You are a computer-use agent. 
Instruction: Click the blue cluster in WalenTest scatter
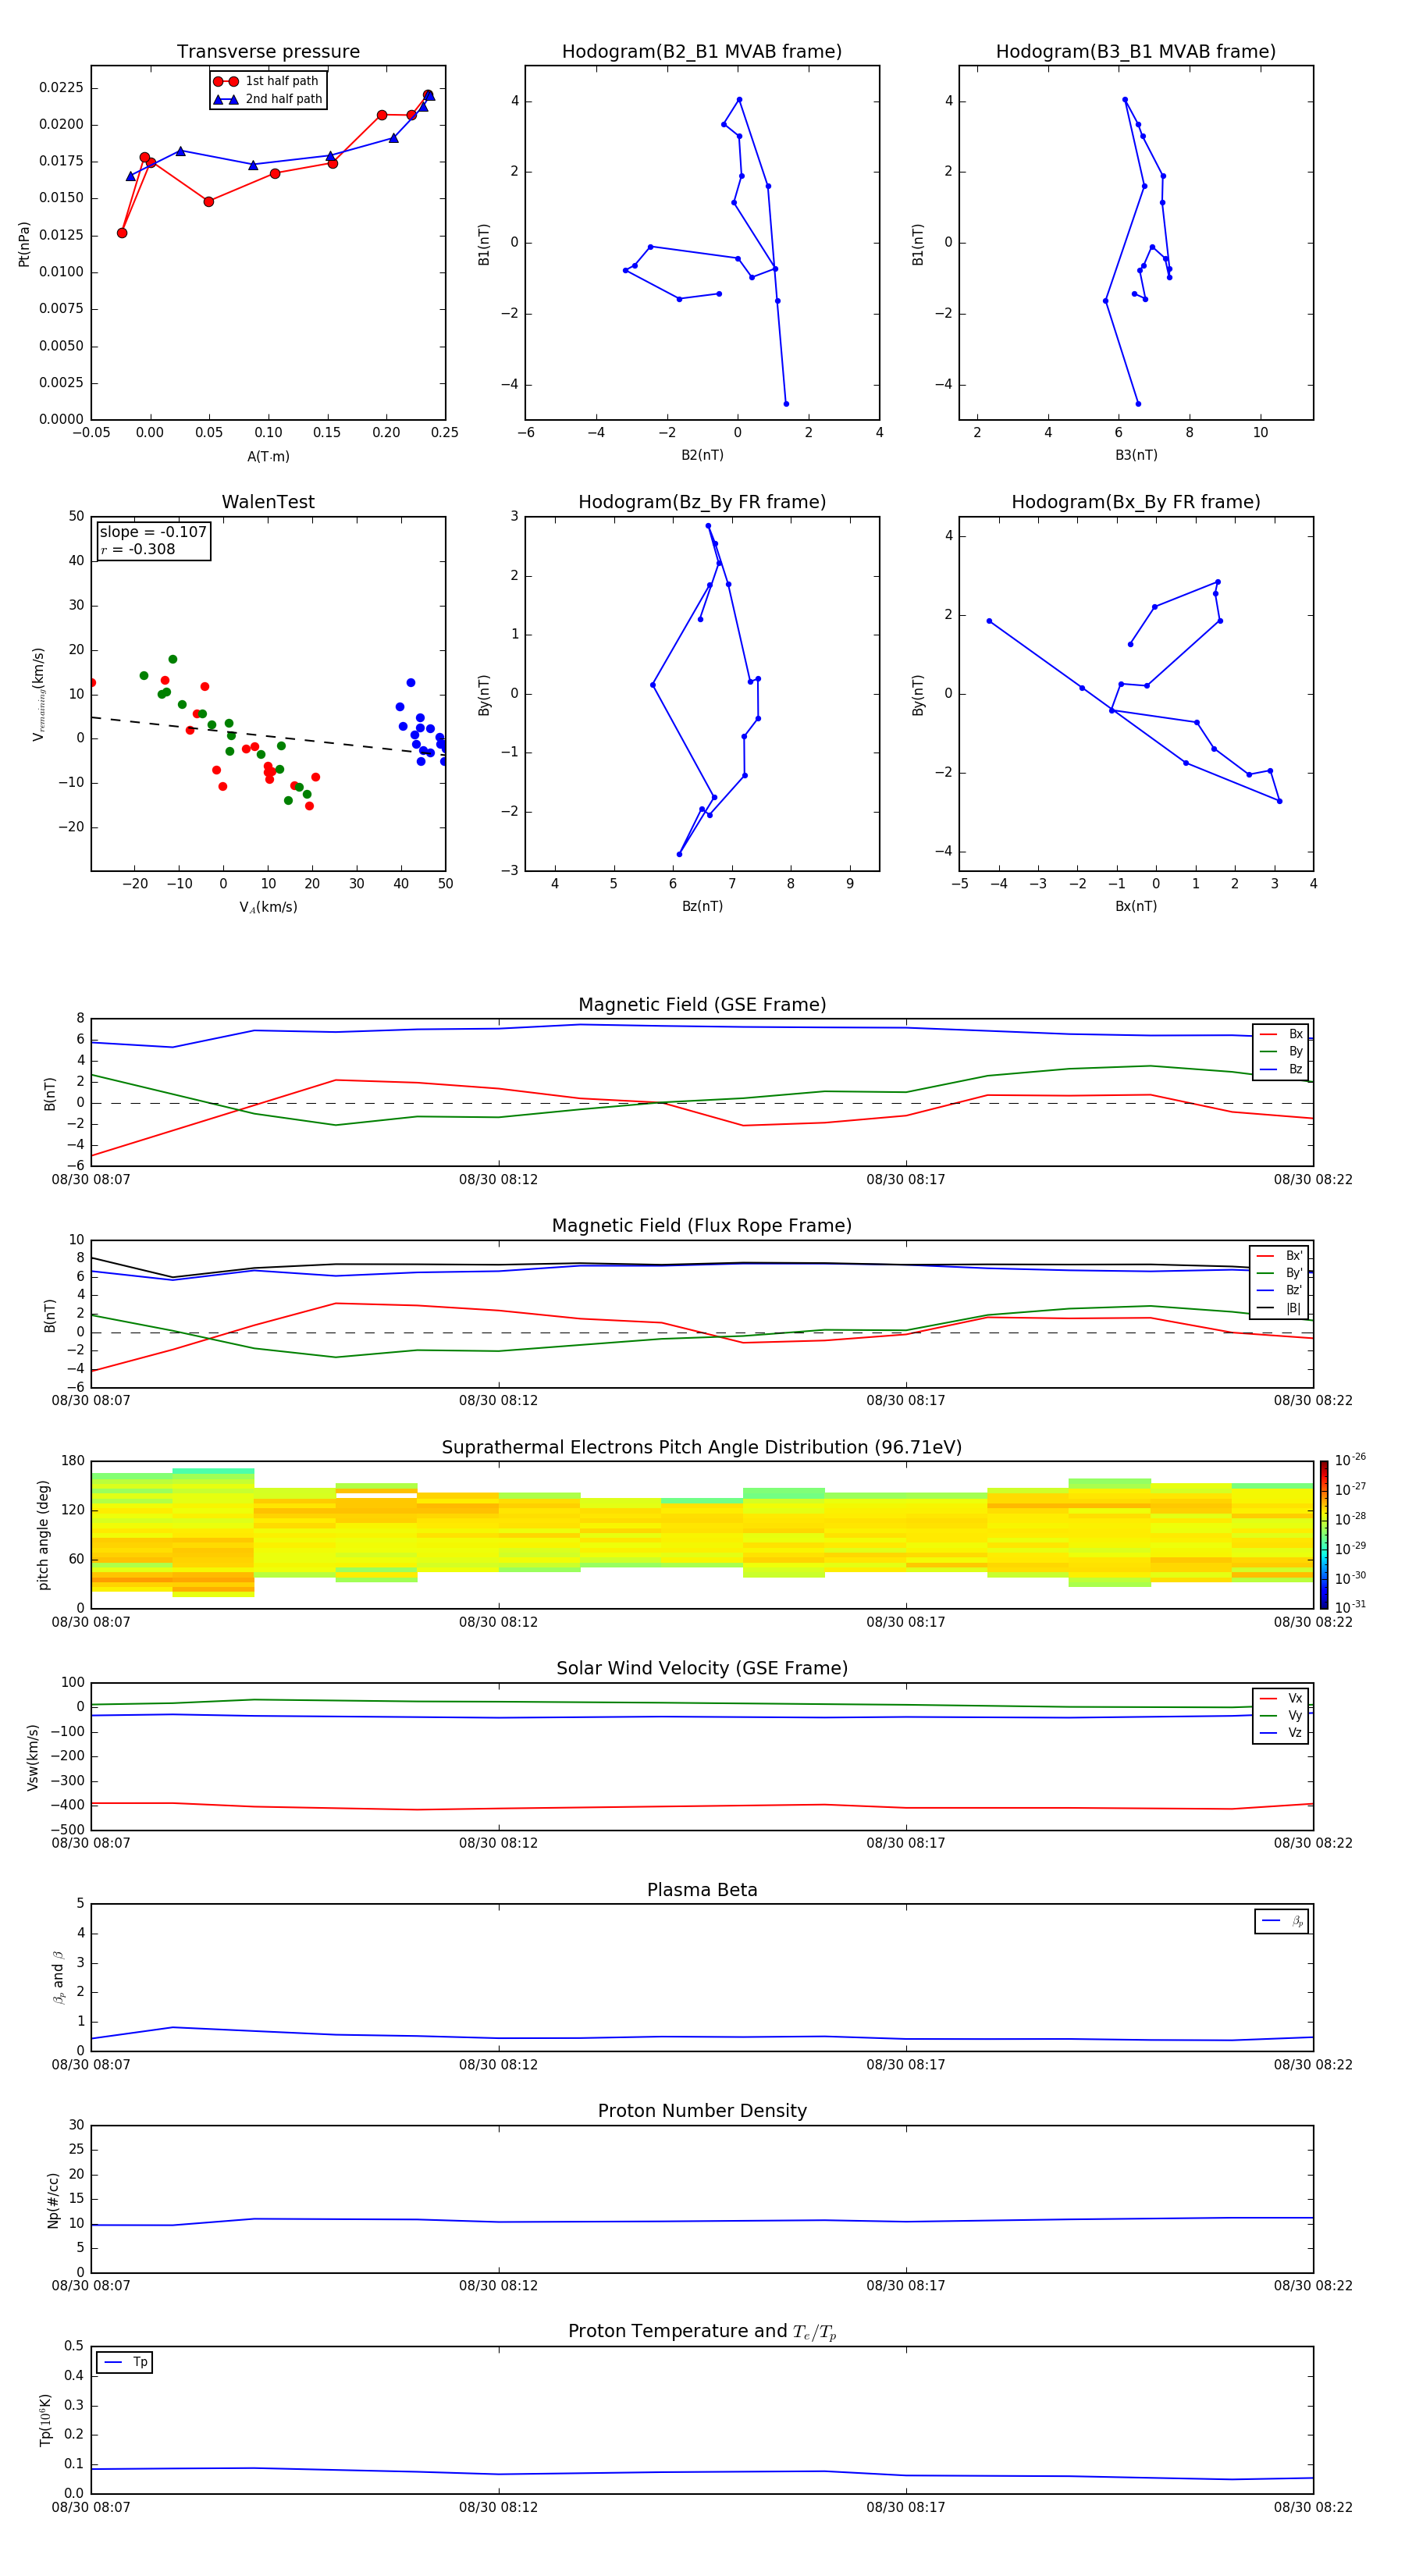point(422,735)
